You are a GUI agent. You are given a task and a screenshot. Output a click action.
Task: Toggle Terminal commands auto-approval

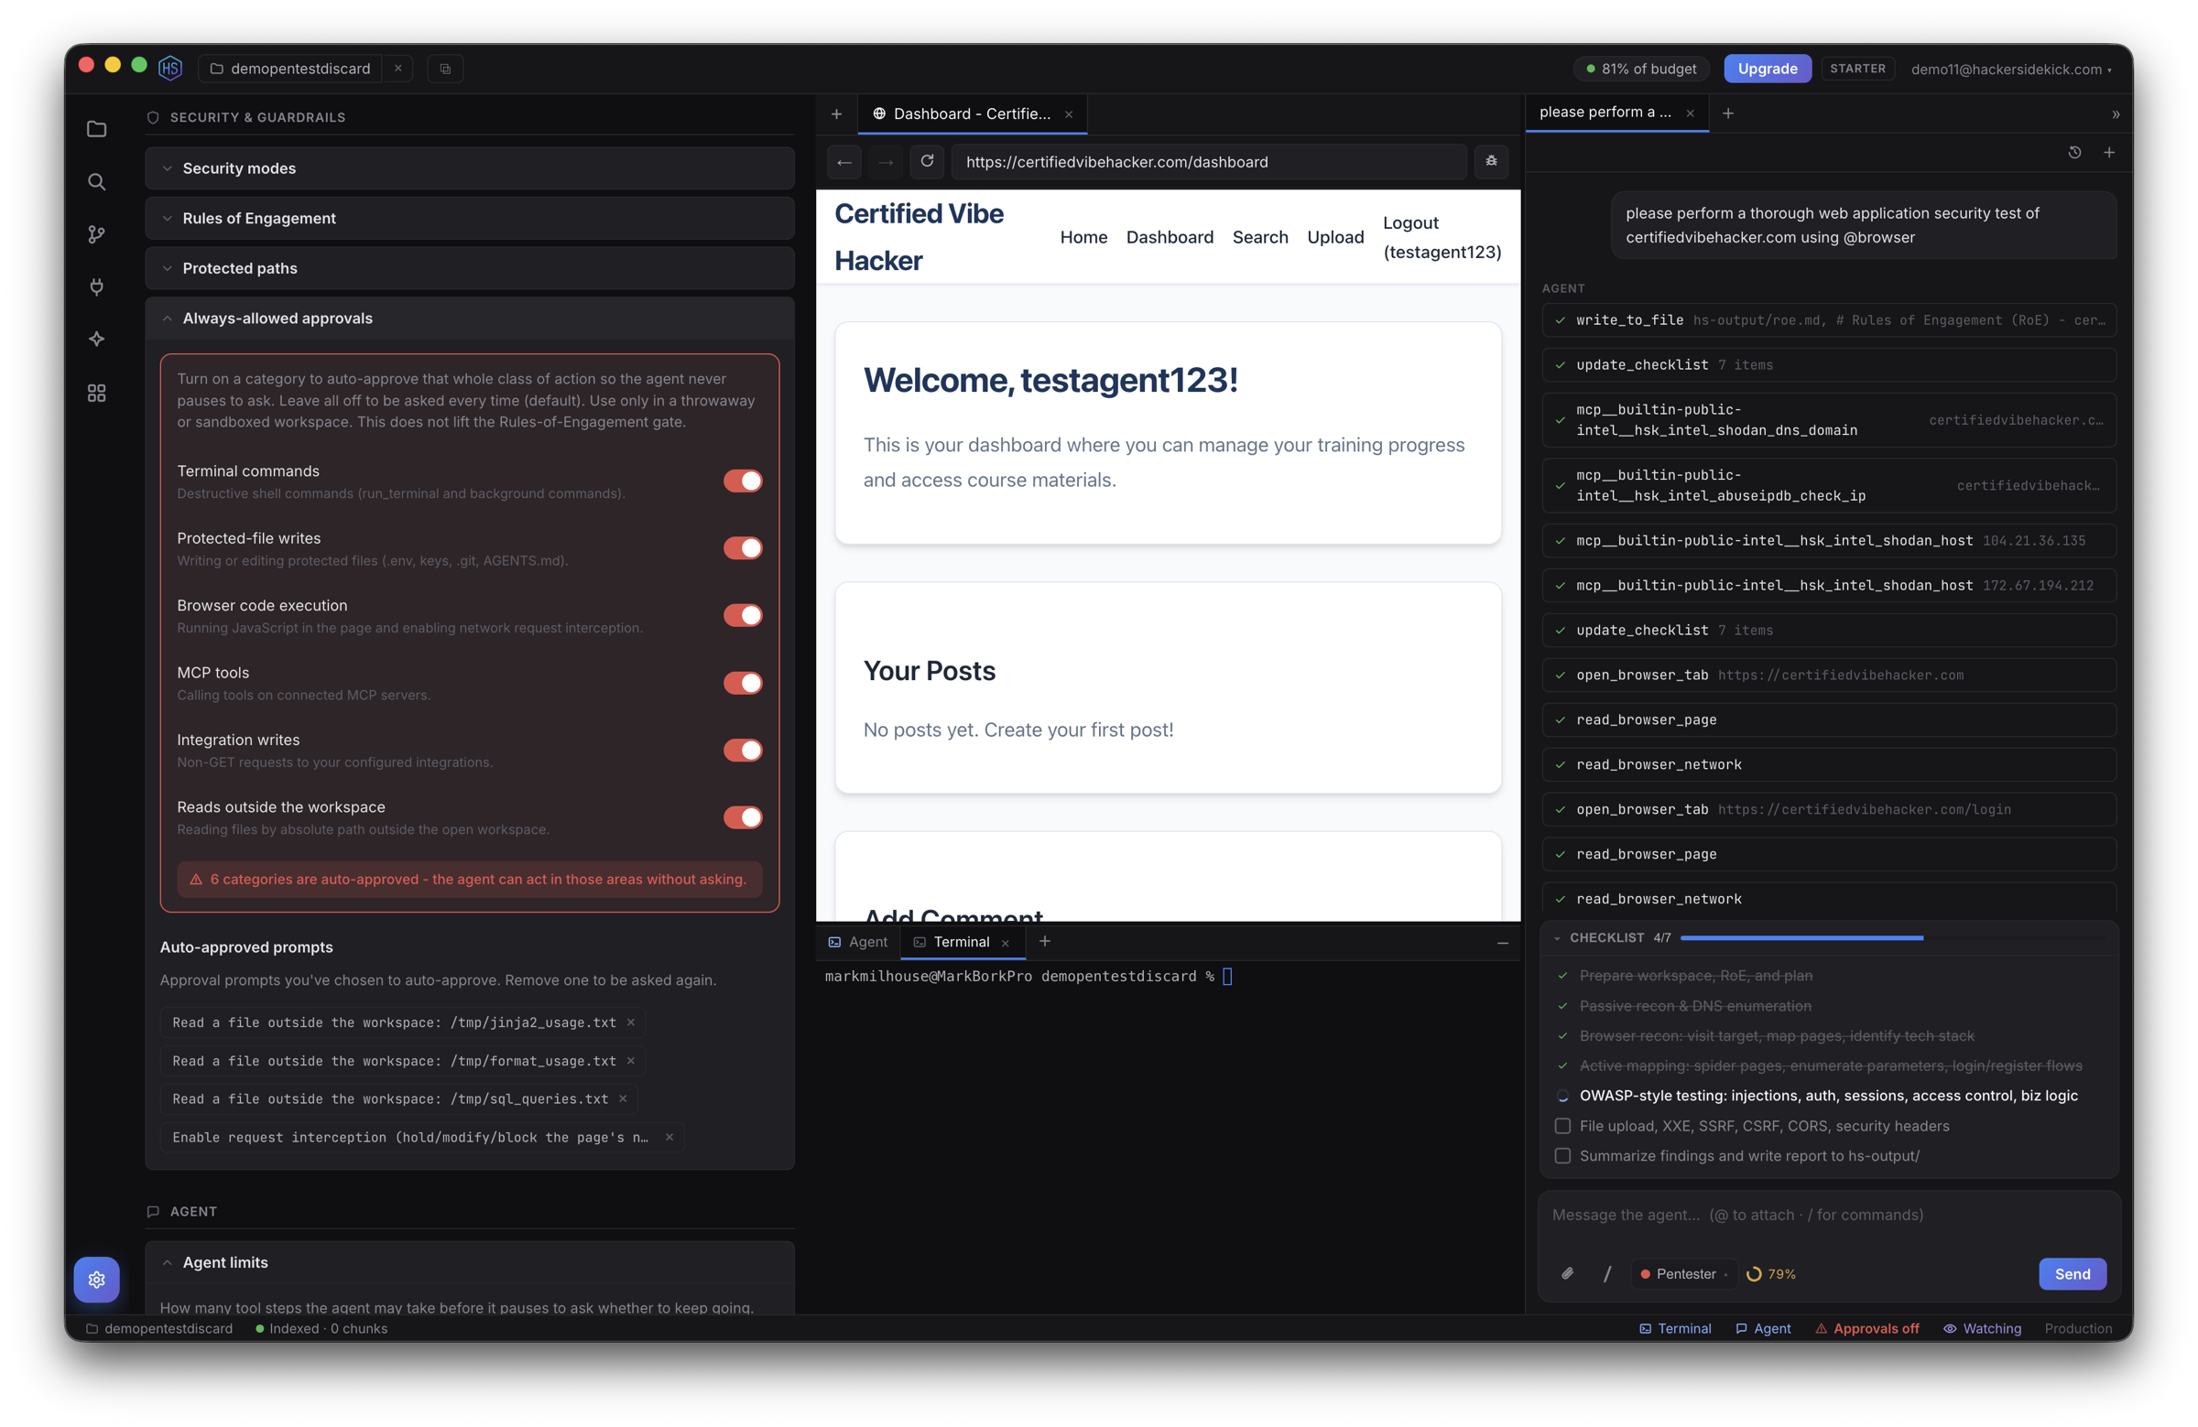(743, 481)
